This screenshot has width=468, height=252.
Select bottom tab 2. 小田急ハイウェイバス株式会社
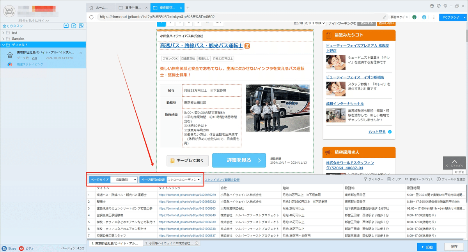[171, 243]
